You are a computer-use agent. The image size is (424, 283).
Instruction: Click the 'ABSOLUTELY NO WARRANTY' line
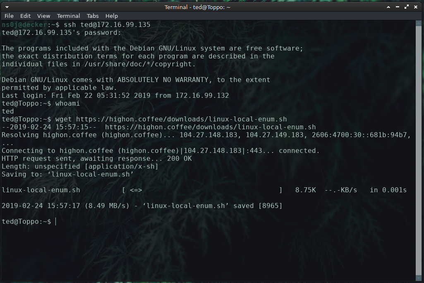point(136,80)
